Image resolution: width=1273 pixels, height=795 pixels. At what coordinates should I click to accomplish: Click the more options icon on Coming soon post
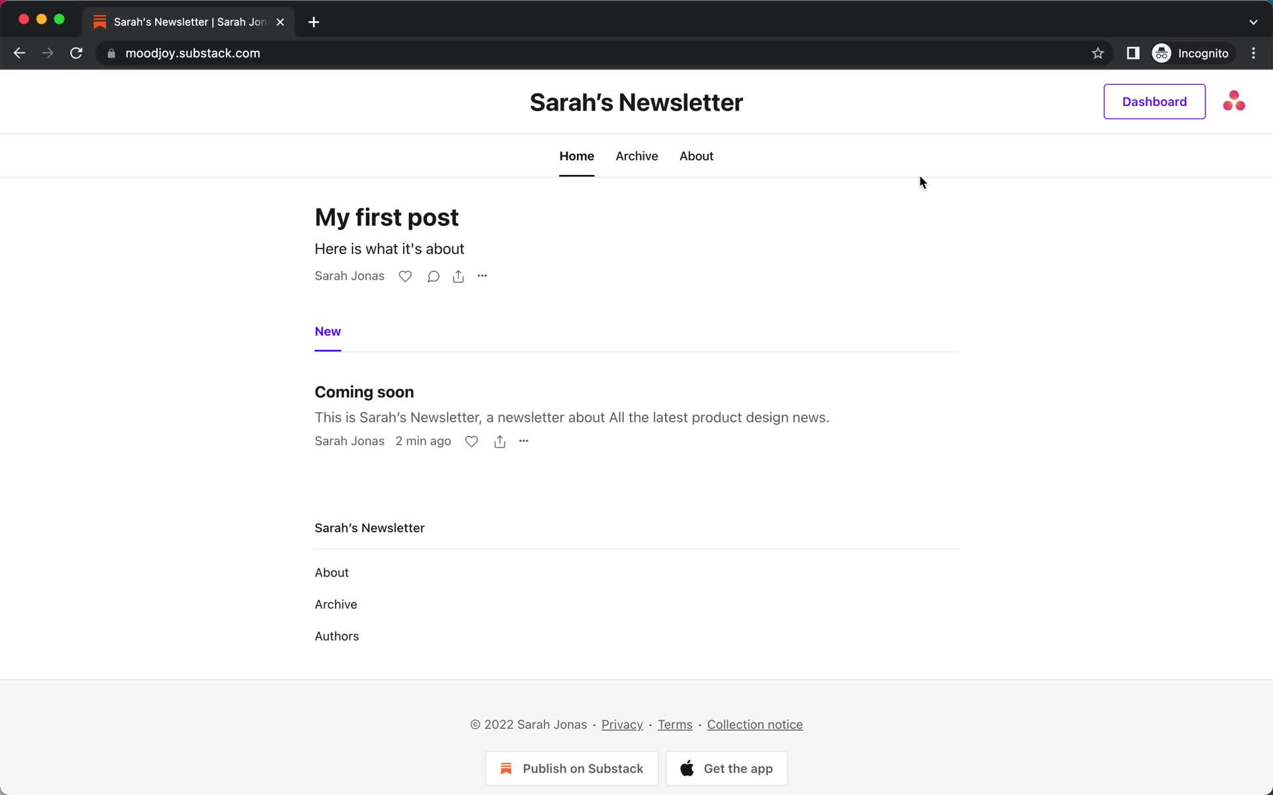523,441
